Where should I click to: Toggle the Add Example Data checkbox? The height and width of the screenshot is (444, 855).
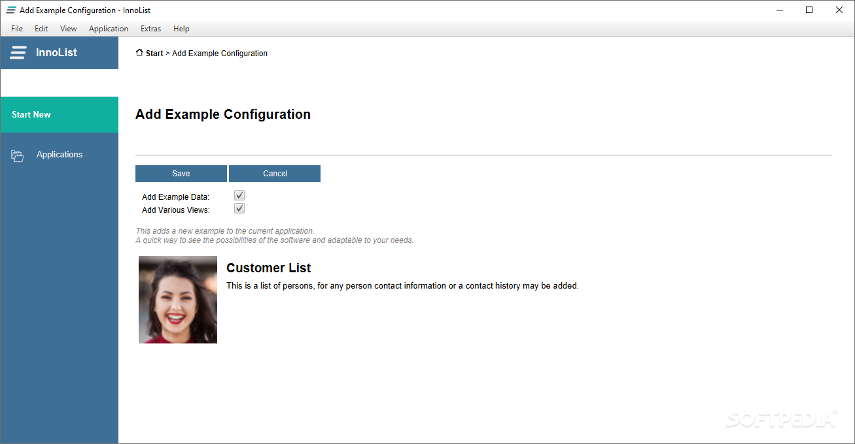(239, 195)
